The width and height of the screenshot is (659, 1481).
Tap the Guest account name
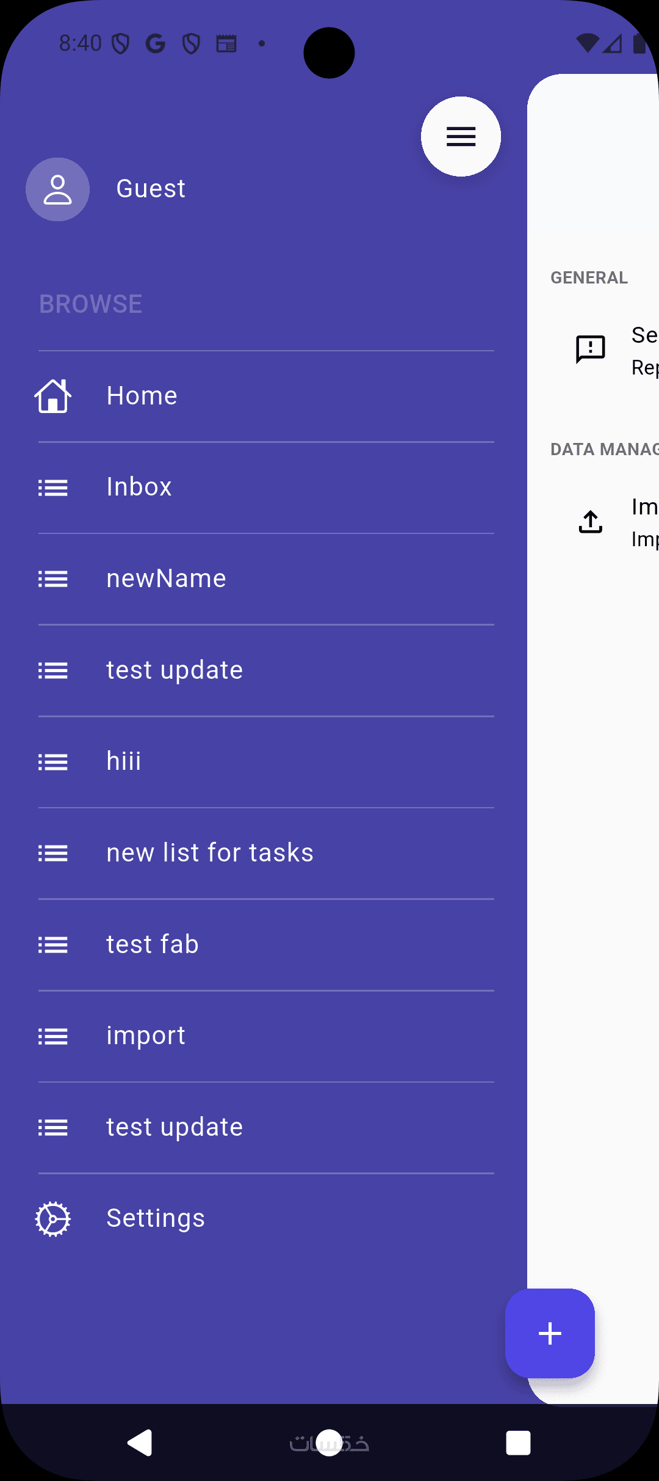coord(151,189)
